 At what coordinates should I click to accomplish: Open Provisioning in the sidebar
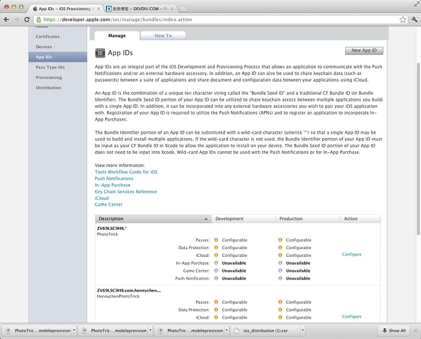tap(49, 77)
